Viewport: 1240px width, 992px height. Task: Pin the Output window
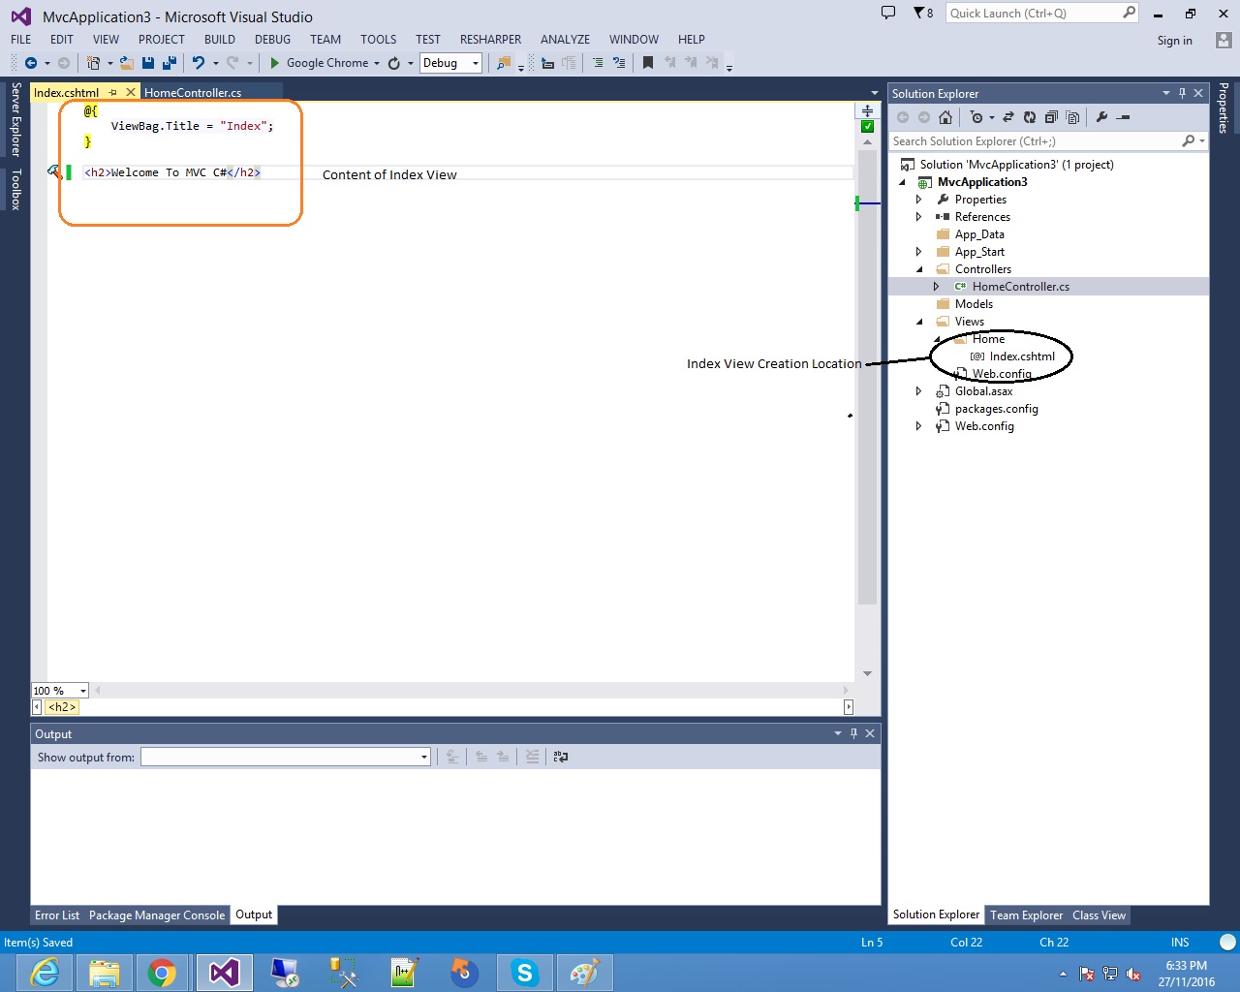[x=853, y=733]
